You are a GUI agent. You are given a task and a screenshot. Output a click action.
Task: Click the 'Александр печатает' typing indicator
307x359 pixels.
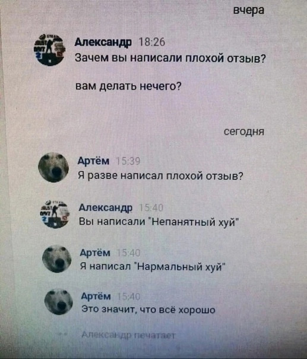point(129,335)
